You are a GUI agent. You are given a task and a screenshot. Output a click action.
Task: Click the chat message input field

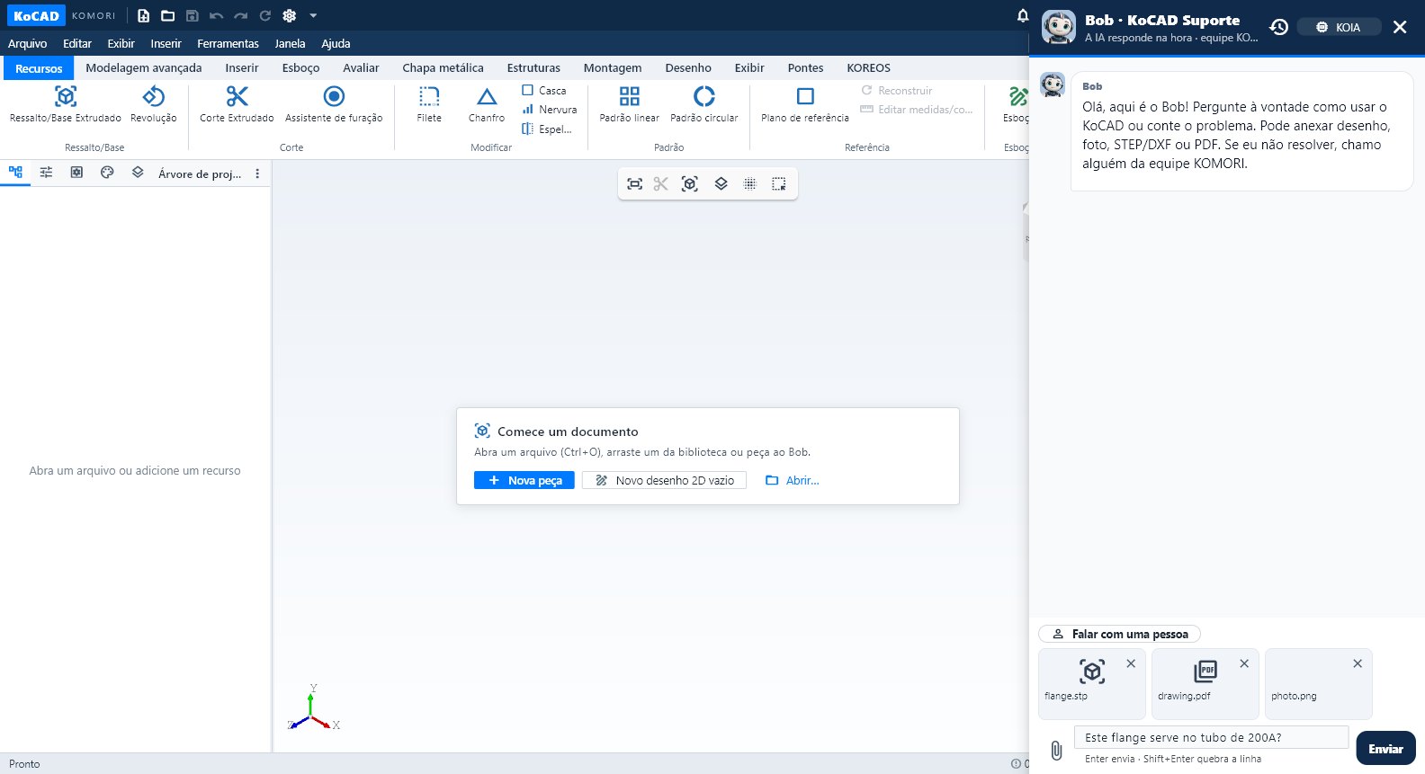[1211, 737]
